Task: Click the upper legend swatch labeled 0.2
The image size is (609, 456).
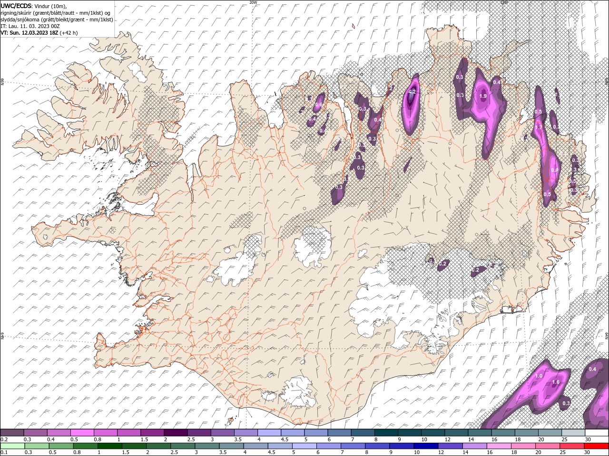Action: tap(12, 433)
